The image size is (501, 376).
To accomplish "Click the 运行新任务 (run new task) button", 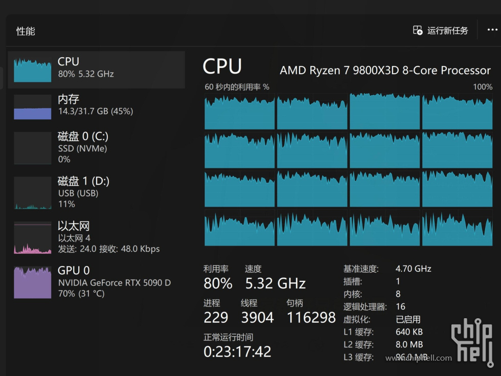I will (440, 30).
